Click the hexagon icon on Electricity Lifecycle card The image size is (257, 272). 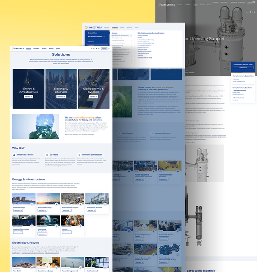(61, 82)
